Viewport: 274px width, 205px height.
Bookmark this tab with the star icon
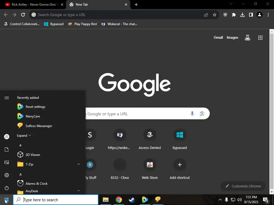pyautogui.click(x=215, y=15)
